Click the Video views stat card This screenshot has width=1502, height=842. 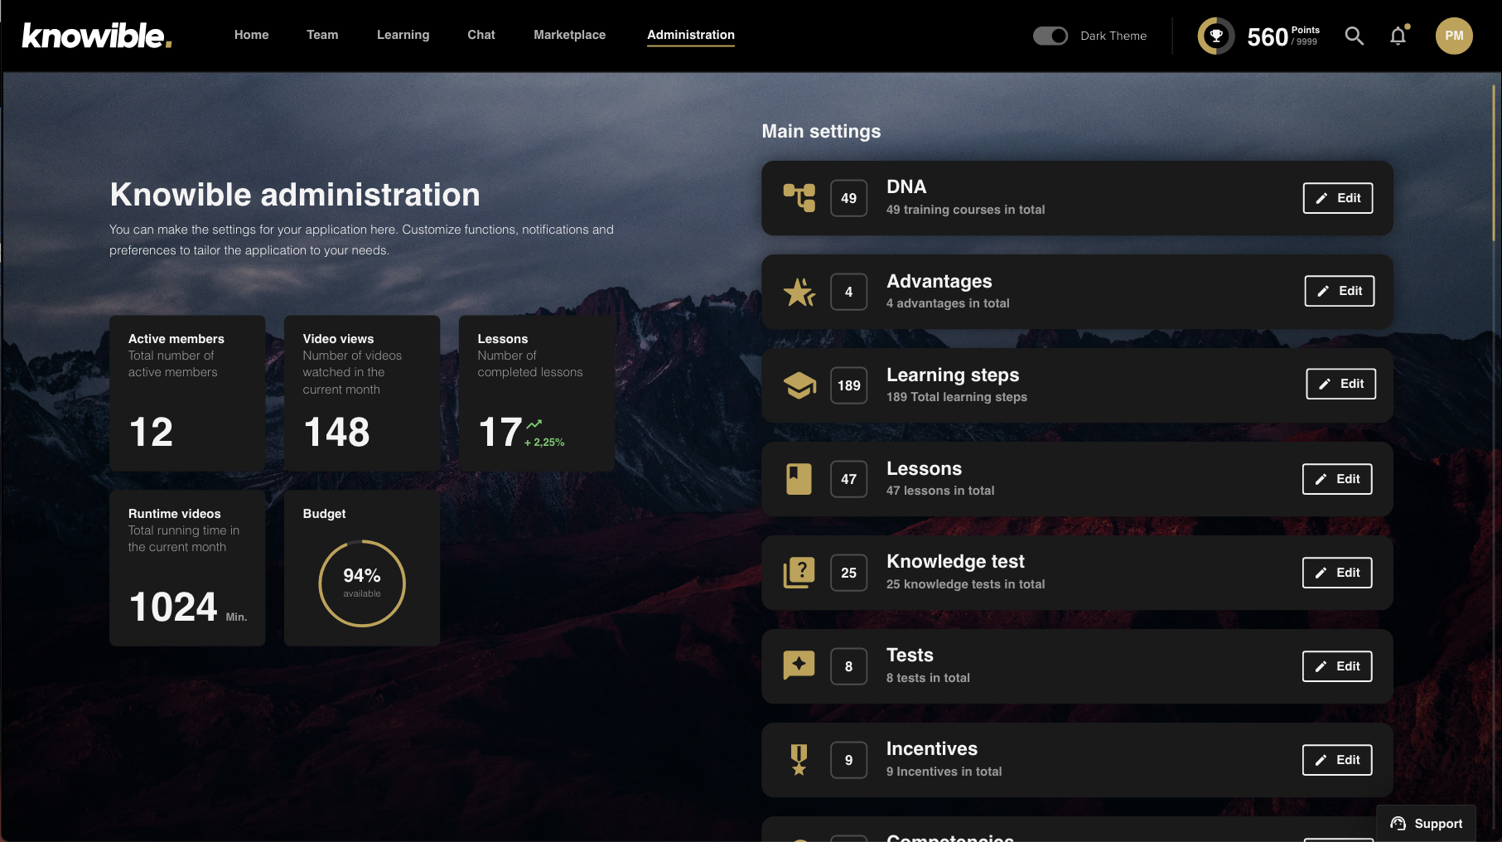pyautogui.click(x=362, y=393)
